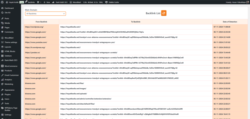
Task: Click the https://tr.wordpress.org/ from backlink cell
Action: click(x=41, y=48)
